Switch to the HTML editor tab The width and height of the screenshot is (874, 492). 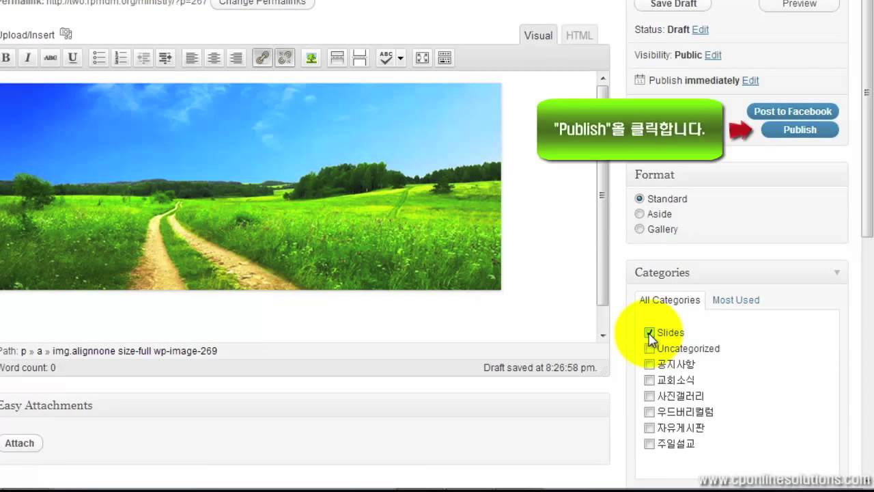579,36
